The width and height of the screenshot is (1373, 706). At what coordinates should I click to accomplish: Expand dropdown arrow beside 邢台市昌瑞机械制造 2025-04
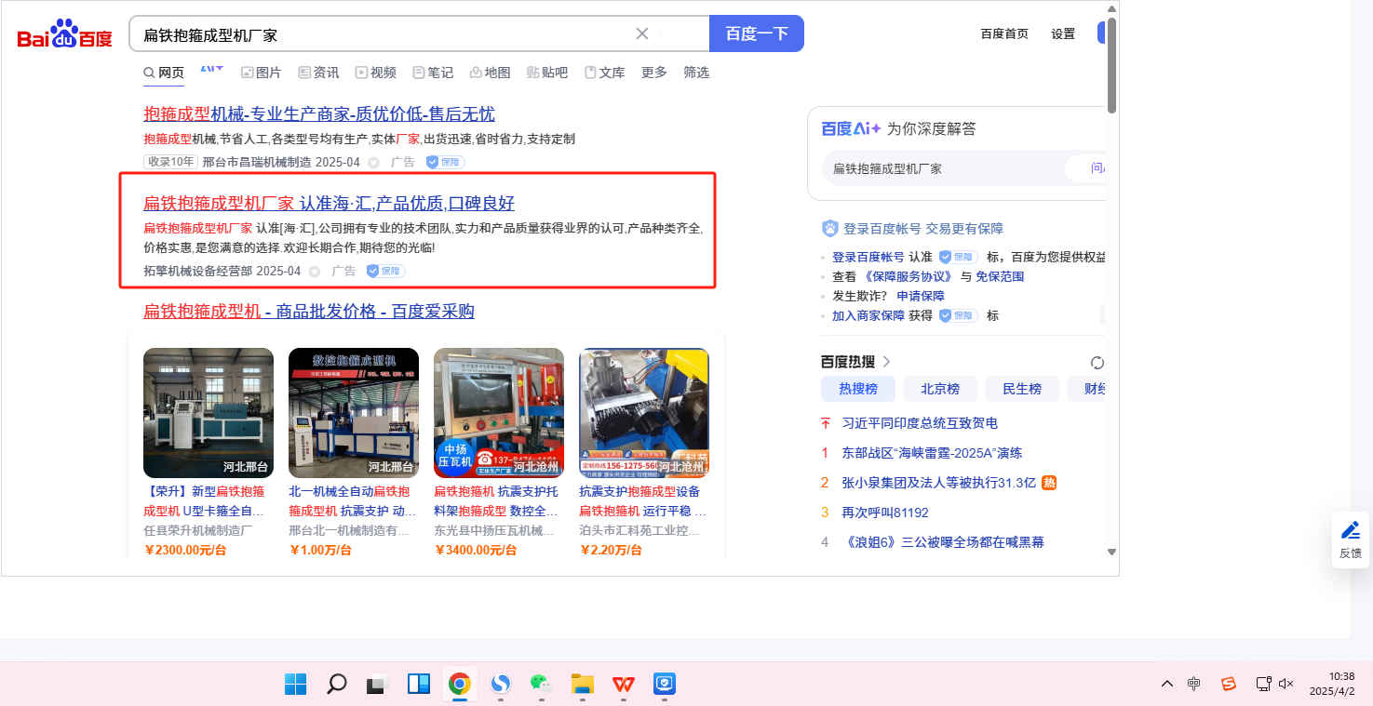[x=373, y=163]
